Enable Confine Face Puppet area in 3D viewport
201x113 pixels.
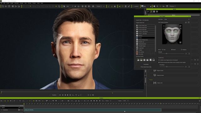[x=159, y=60]
